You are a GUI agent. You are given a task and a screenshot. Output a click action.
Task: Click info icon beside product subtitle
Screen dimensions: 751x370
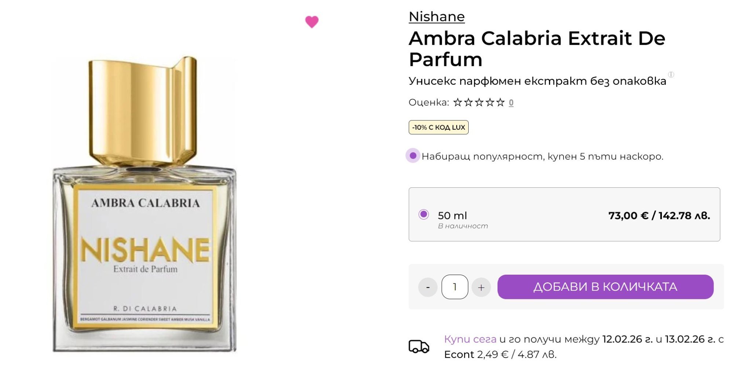click(671, 75)
